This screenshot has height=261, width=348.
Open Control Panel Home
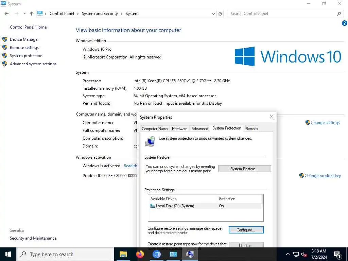(28, 27)
